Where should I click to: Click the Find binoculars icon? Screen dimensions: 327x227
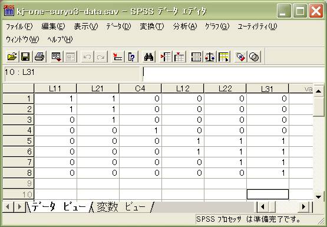click(148, 57)
